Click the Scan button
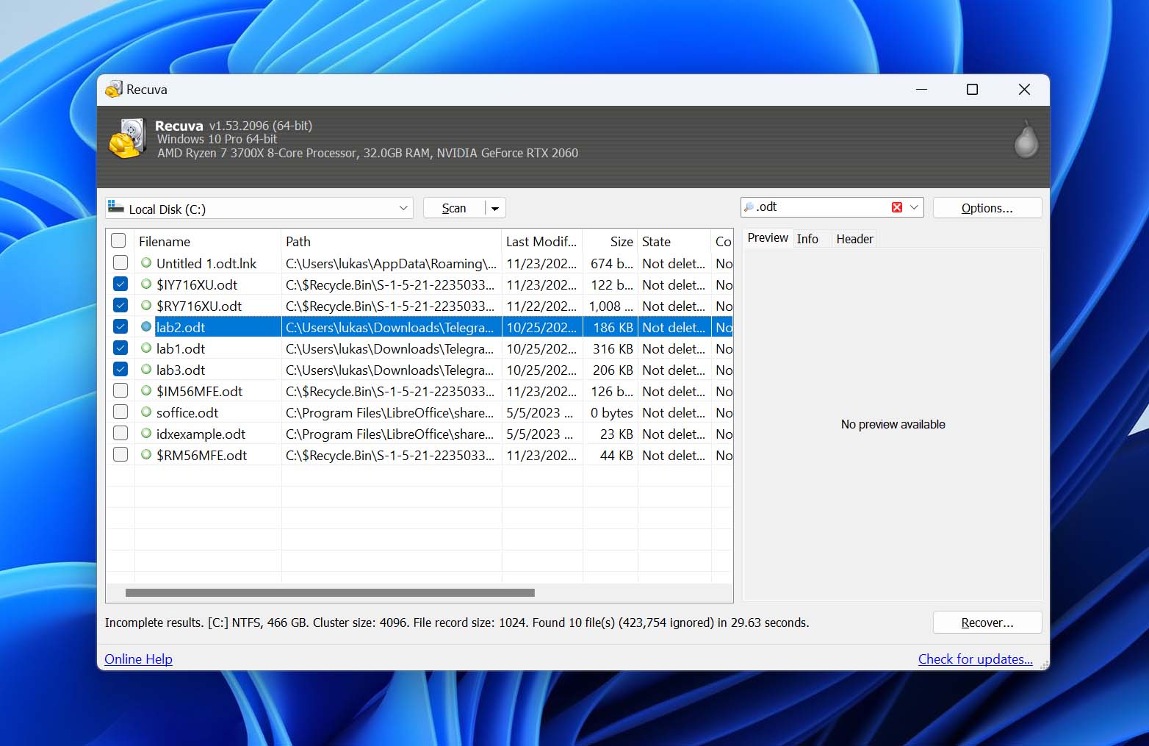1149x746 pixels. tap(454, 209)
